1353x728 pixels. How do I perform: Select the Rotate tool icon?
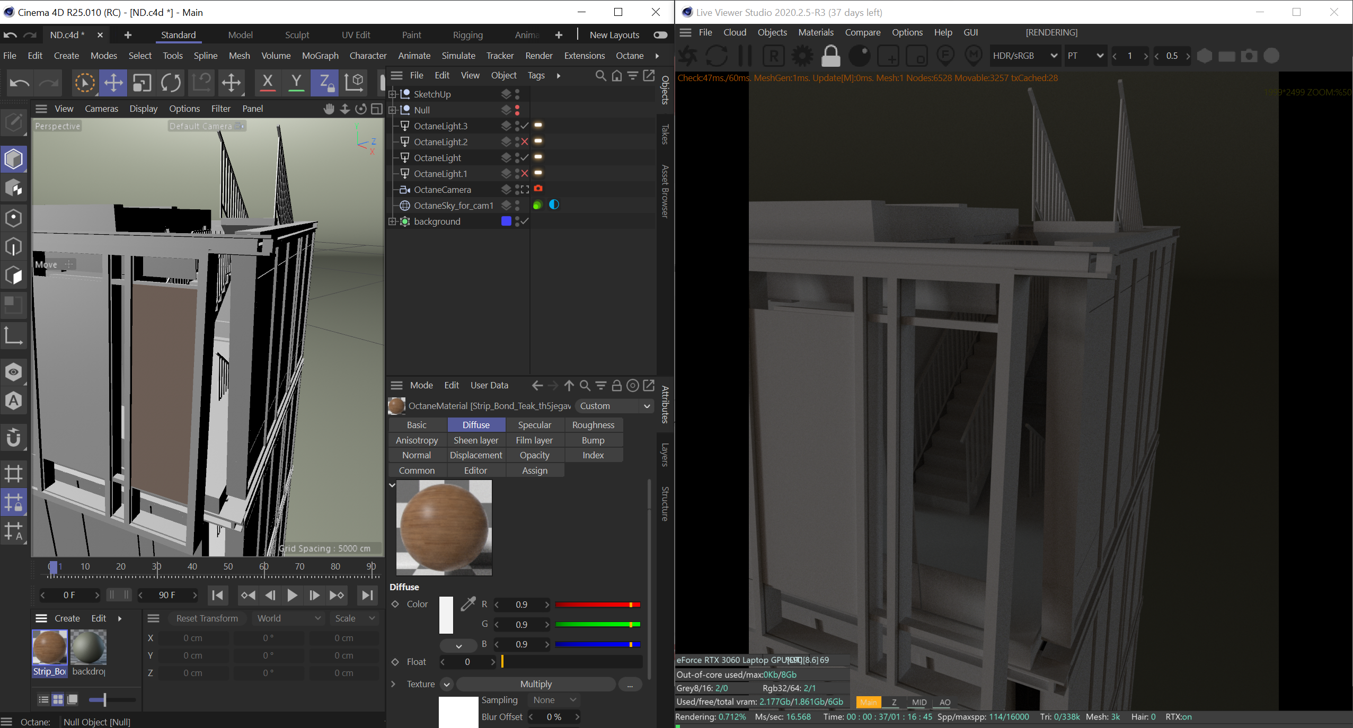[x=171, y=83]
